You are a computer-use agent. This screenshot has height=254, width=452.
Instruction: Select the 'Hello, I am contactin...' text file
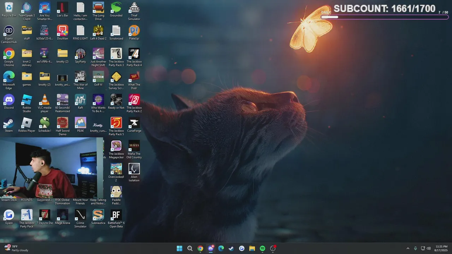click(81, 11)
